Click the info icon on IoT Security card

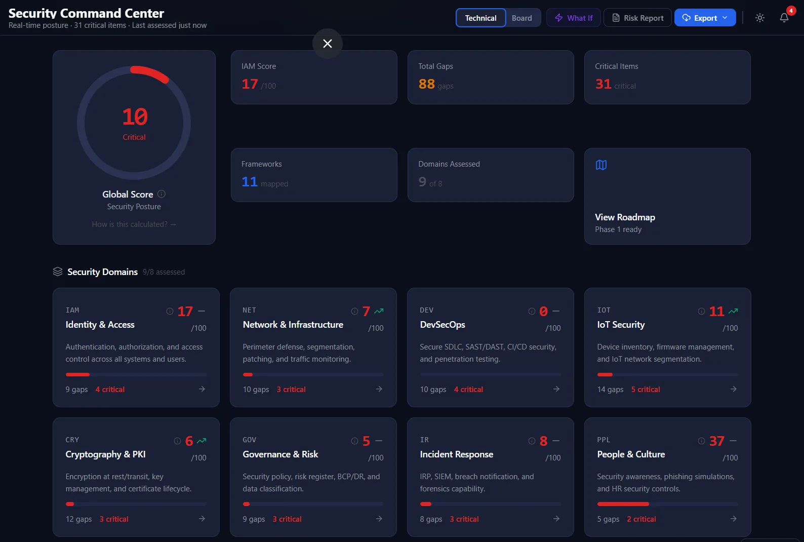[701, 312]
